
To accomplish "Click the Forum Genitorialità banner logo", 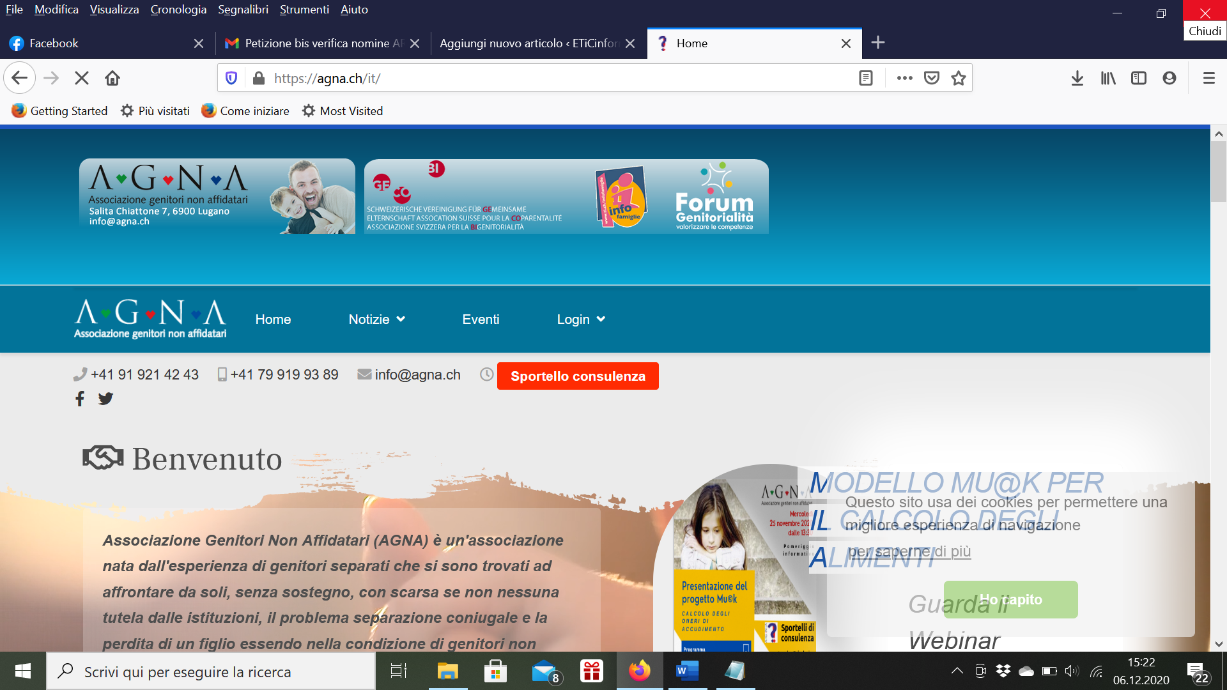I will click(714, 196).
